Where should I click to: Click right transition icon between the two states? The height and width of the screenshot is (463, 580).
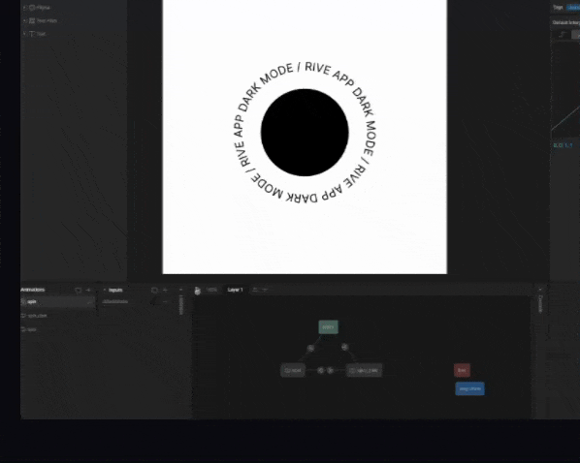(x=331, y=370)
